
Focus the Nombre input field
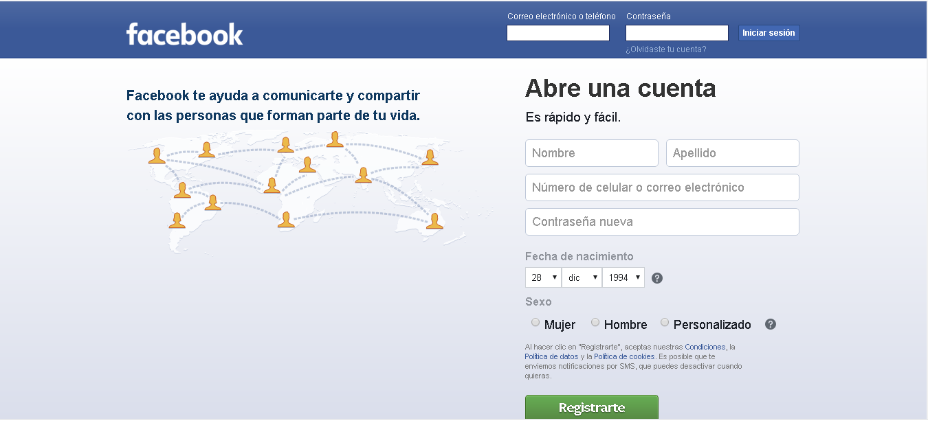click(x=591, y=153)
